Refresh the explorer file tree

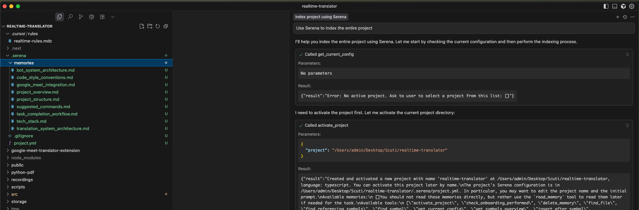(158, 26)
